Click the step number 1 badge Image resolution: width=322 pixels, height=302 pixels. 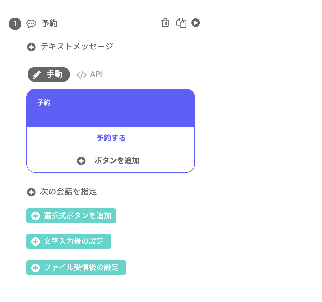tap(15, 24)
